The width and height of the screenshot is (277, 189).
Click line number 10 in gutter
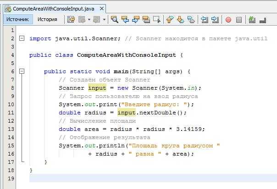11,104
